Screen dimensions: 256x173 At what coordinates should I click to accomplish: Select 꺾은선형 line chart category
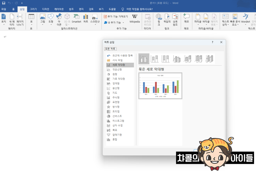coord(120,69)
